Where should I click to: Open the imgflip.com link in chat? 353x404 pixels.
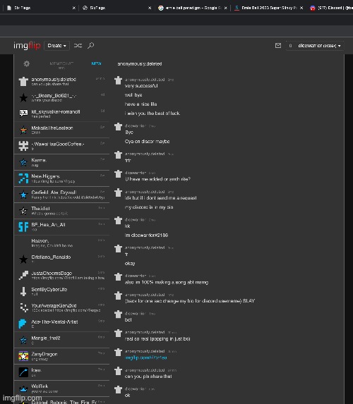point(146,357)
